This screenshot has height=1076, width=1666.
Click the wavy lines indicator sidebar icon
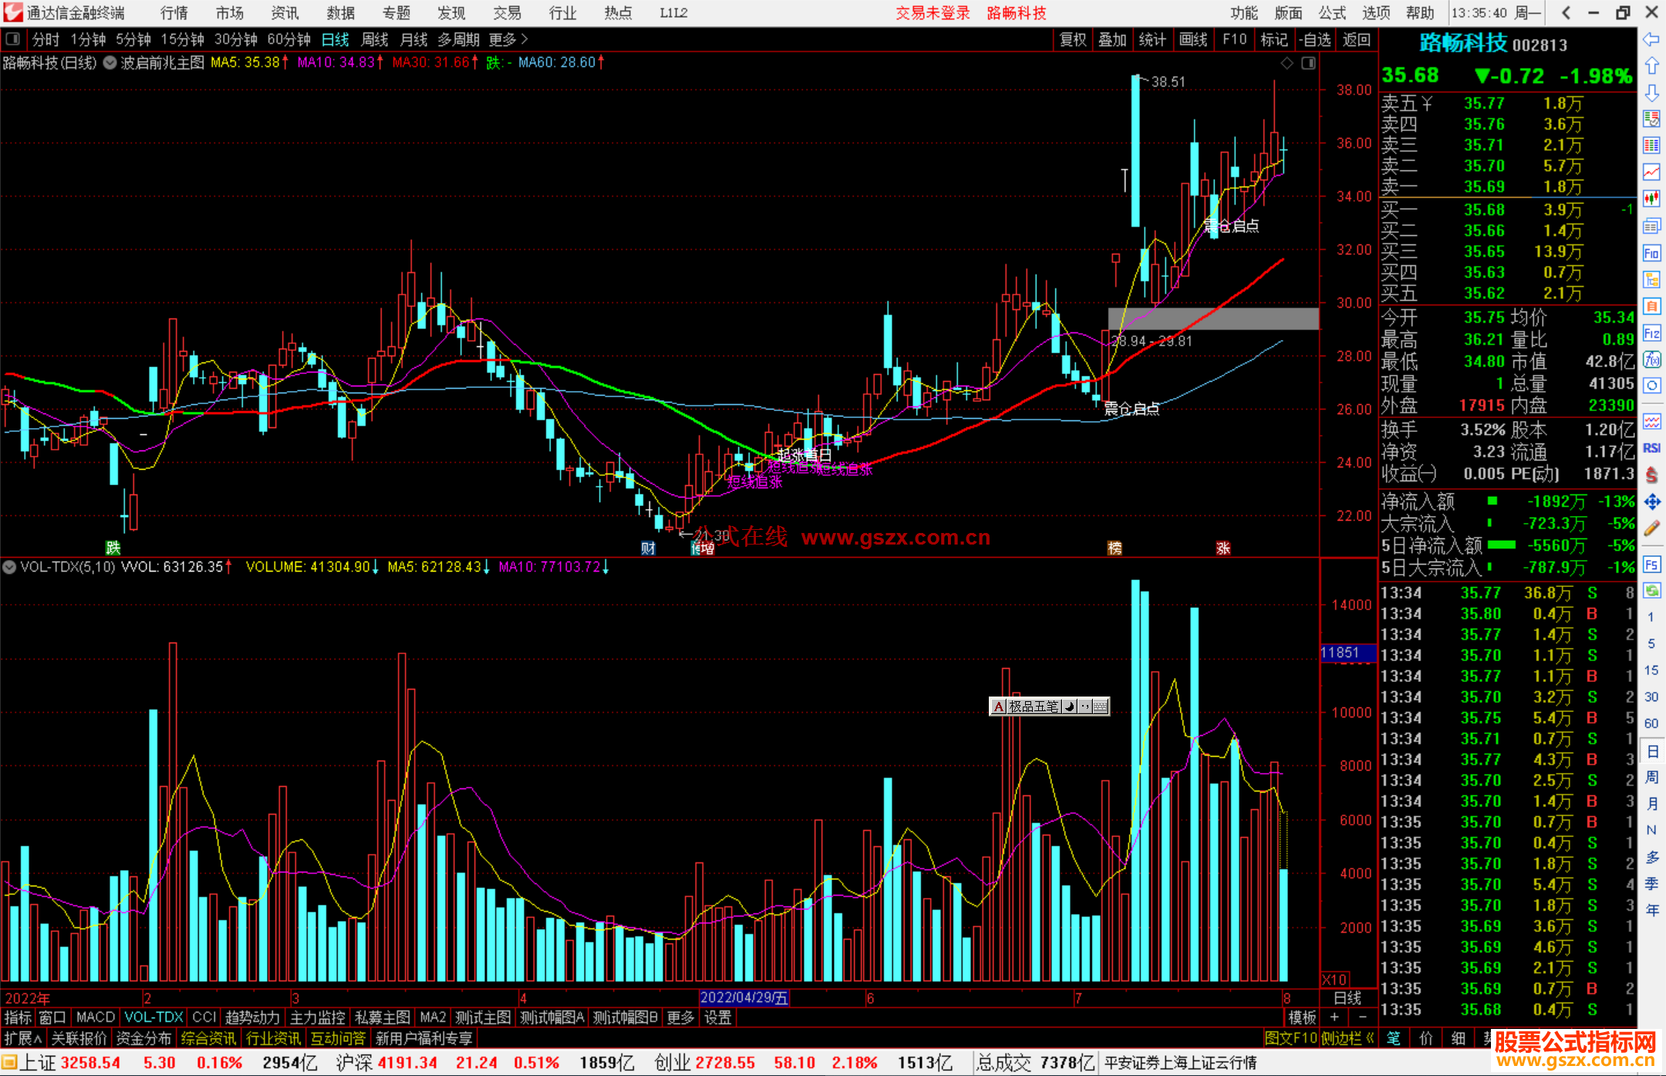[1651, 421]
